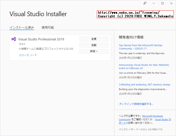Open Announcing Visual Studio for Mac Refresh article

tap(144, 66)
